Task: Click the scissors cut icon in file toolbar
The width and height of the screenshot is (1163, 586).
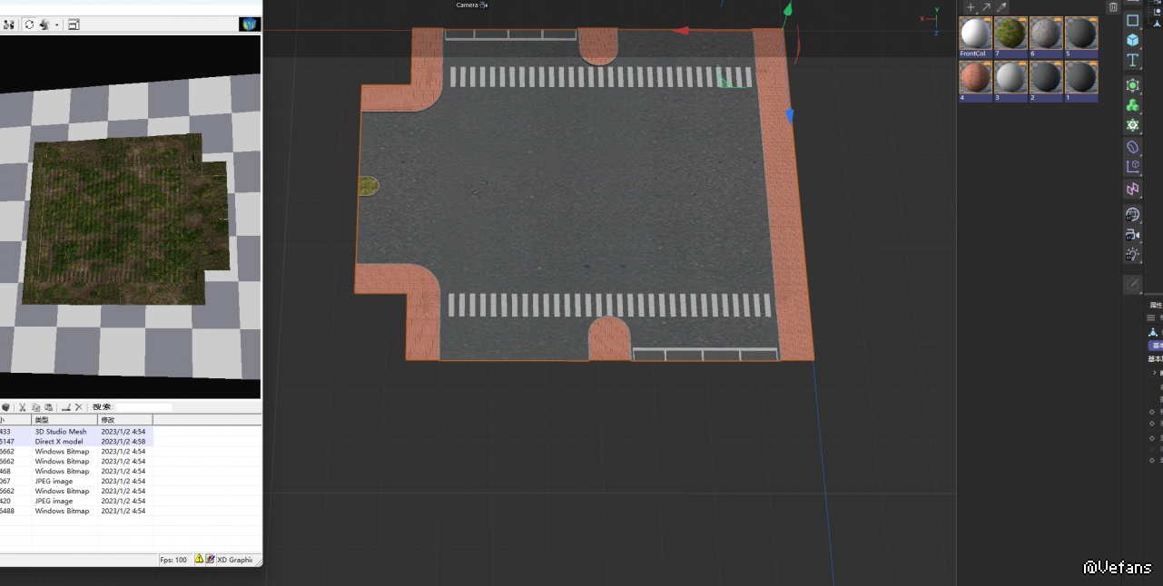Action: (23, 408)
